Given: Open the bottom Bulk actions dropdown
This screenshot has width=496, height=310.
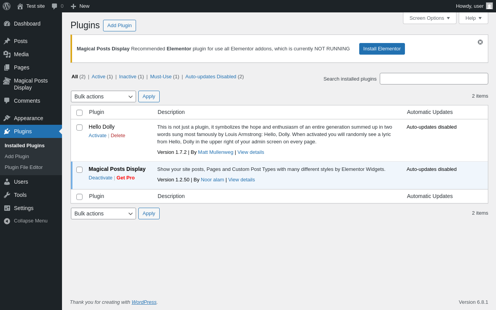Looking at the screenshot, I should 103,214.
